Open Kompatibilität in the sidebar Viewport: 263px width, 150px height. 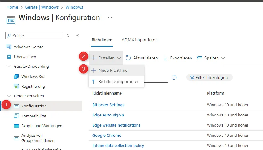[33, 116]
